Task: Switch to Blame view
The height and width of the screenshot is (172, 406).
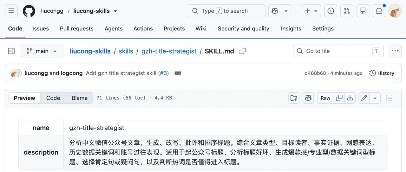Action: (x=79, y=98)
